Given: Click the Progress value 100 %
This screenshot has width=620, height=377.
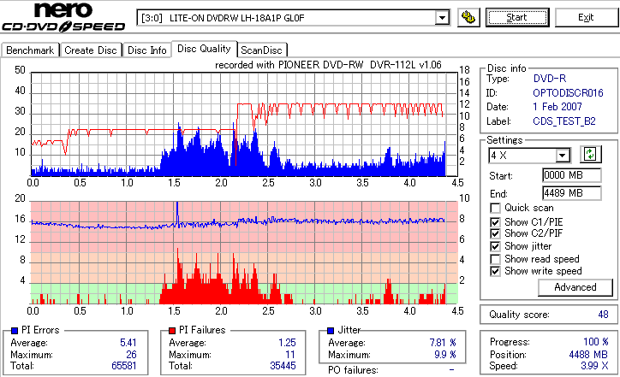Looking at the screenshot, I should click(x=595, y=342).
